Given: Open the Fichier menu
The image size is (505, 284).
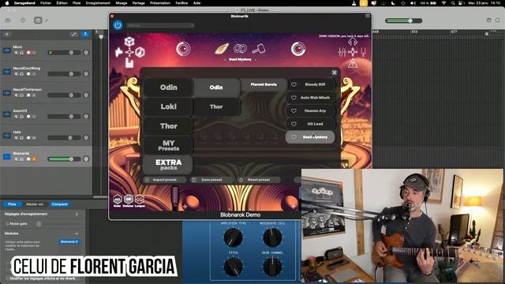Looking at the screenshot, I should [46, 3].
